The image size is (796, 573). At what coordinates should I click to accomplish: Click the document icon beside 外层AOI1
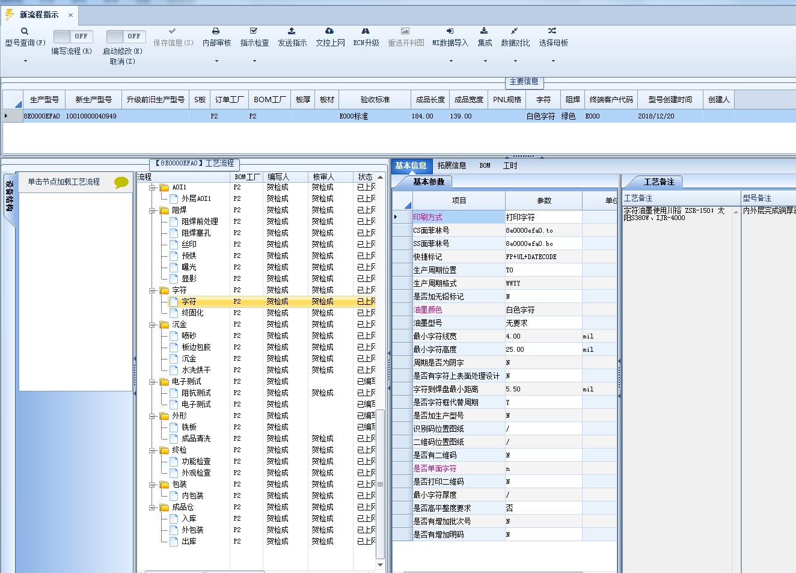174,198
